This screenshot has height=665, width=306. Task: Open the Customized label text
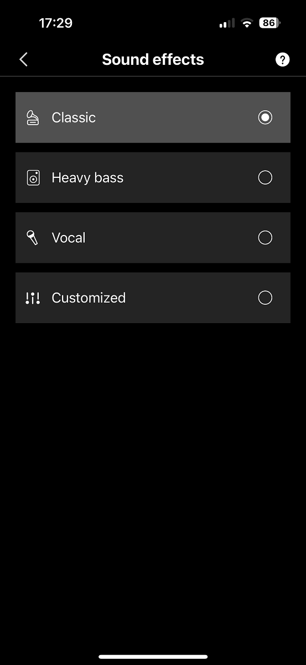tap(89, 298)
